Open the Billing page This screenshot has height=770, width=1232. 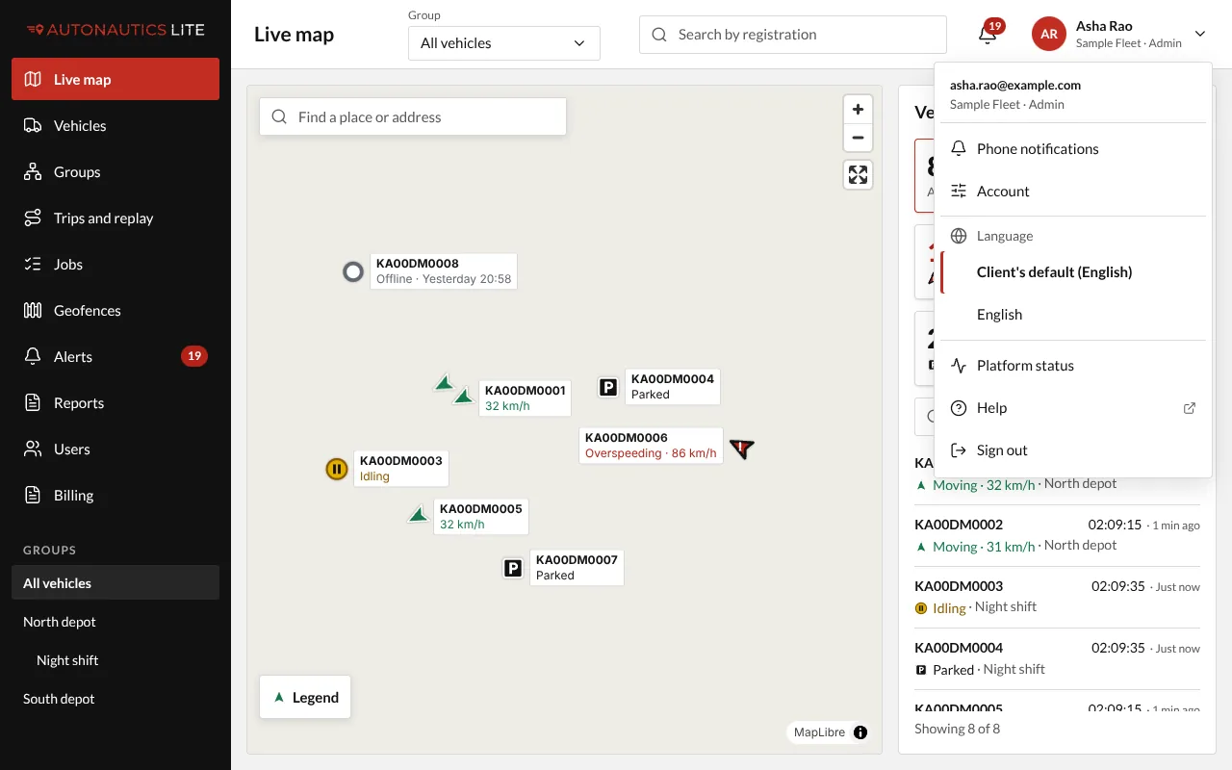(x=115, y=495)
